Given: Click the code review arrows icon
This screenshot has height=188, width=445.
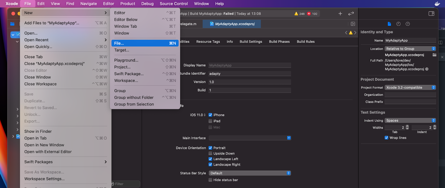Looking at the screenshot, I should click(x=351, y=14).
